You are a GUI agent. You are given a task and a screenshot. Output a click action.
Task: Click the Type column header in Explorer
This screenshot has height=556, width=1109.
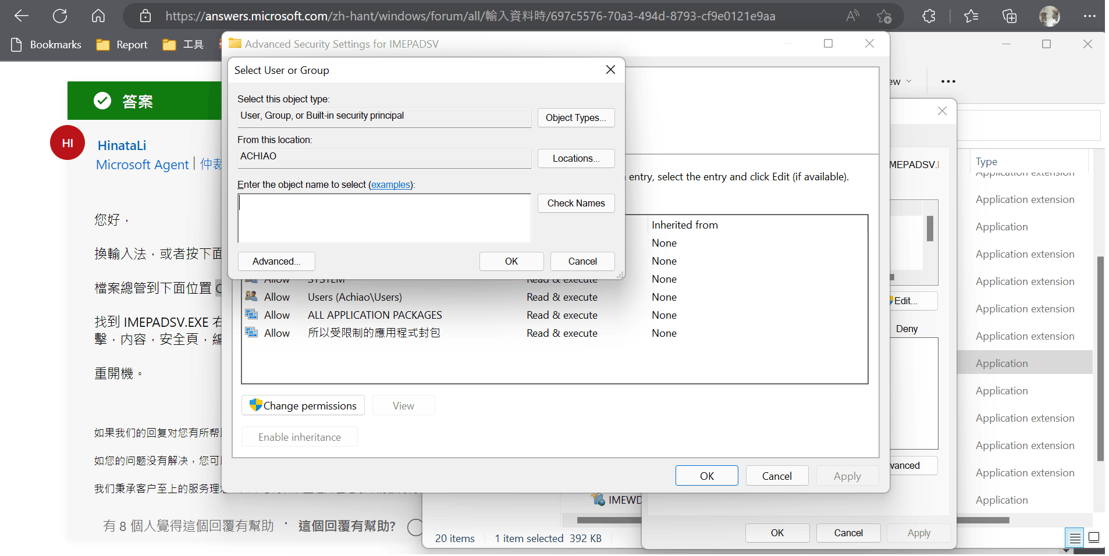(986, 162)
